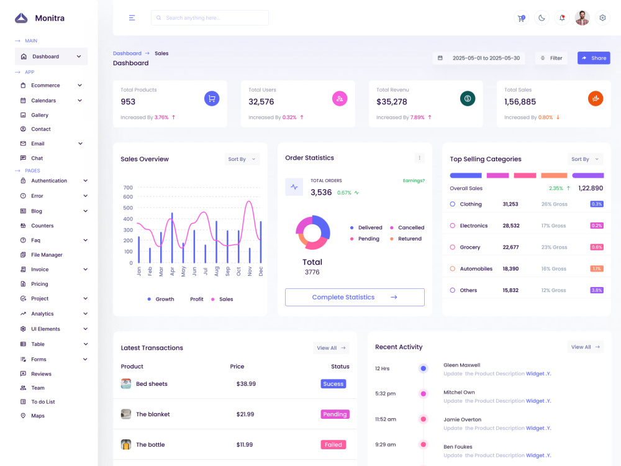Toggle the sidebar hamburger menu icon
This screenshot has width=621, height=466.
click(x=132, y=18)
